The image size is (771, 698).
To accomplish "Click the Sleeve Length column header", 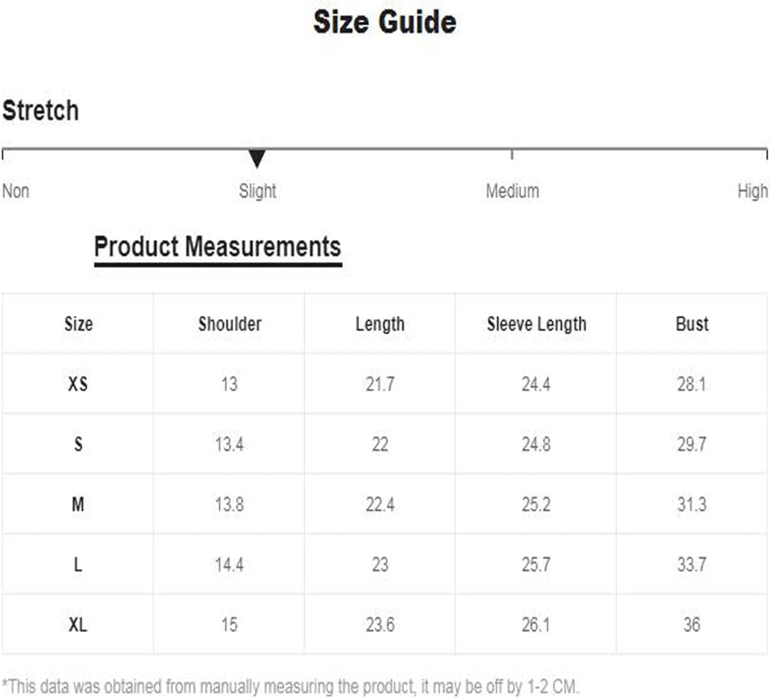I will point(537,324).
